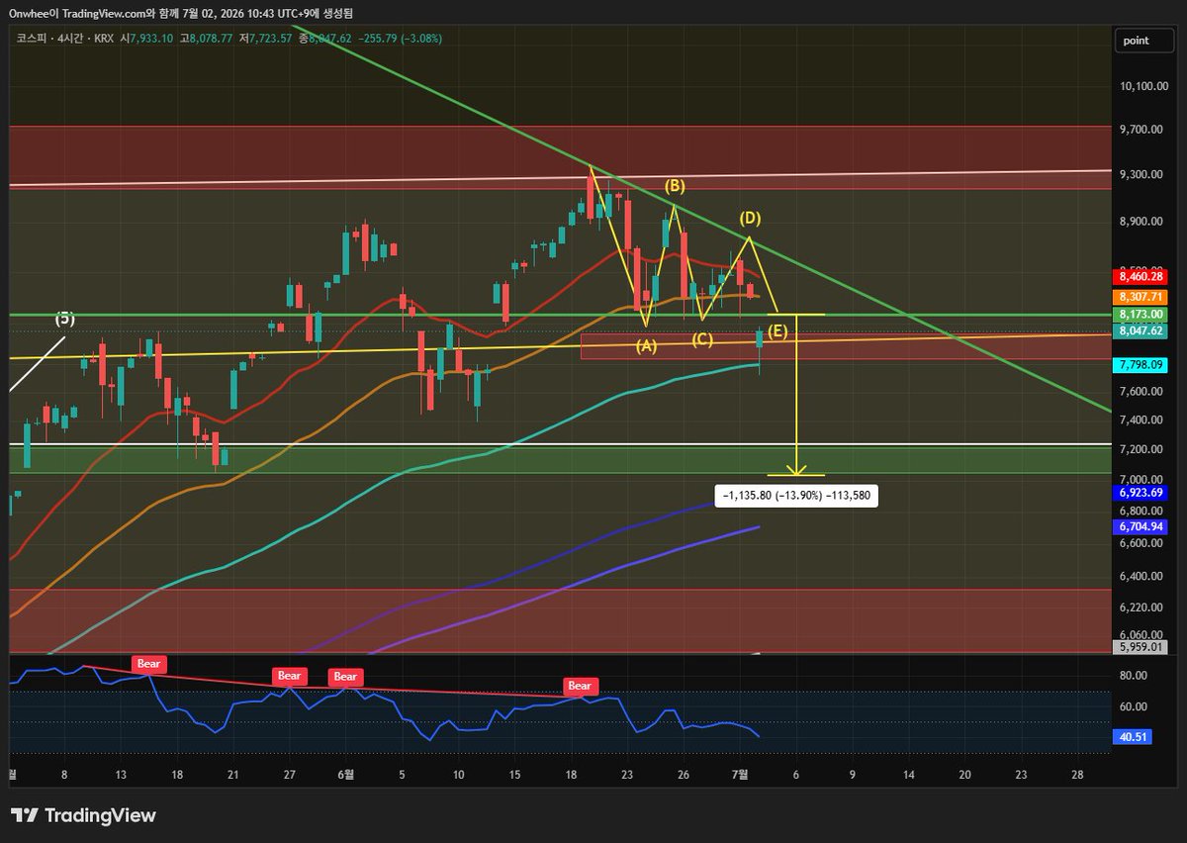Click the 6,800.00 price axis label
This screenshot has width=1187, height=843.
(1141, 511)
